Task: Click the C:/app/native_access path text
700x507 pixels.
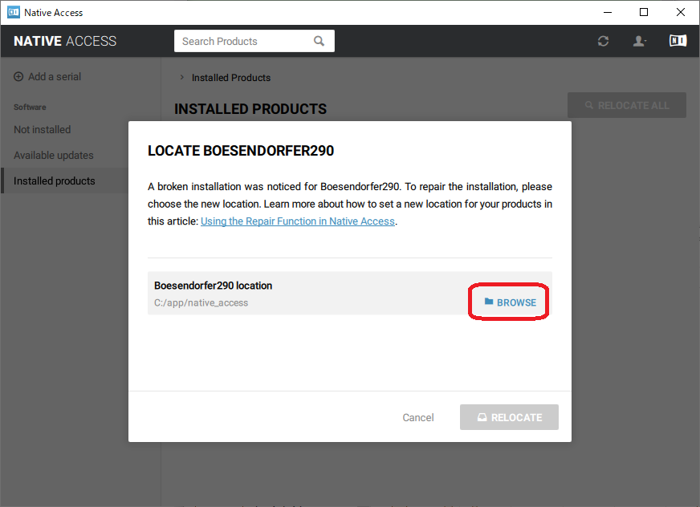Action: 201,302
